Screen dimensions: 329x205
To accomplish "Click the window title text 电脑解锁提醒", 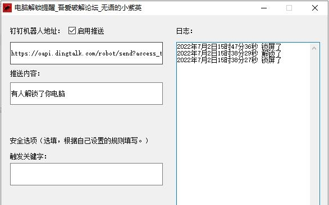I will (x=78, y=8).
